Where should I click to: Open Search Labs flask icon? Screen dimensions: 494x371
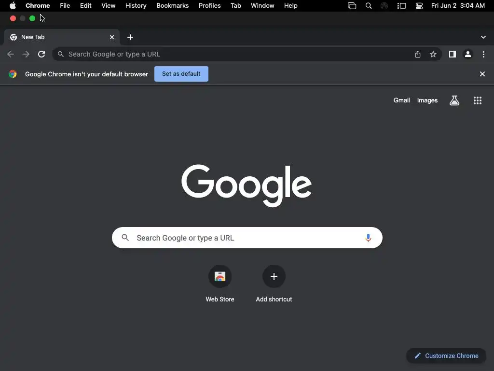tap(454, 100)
